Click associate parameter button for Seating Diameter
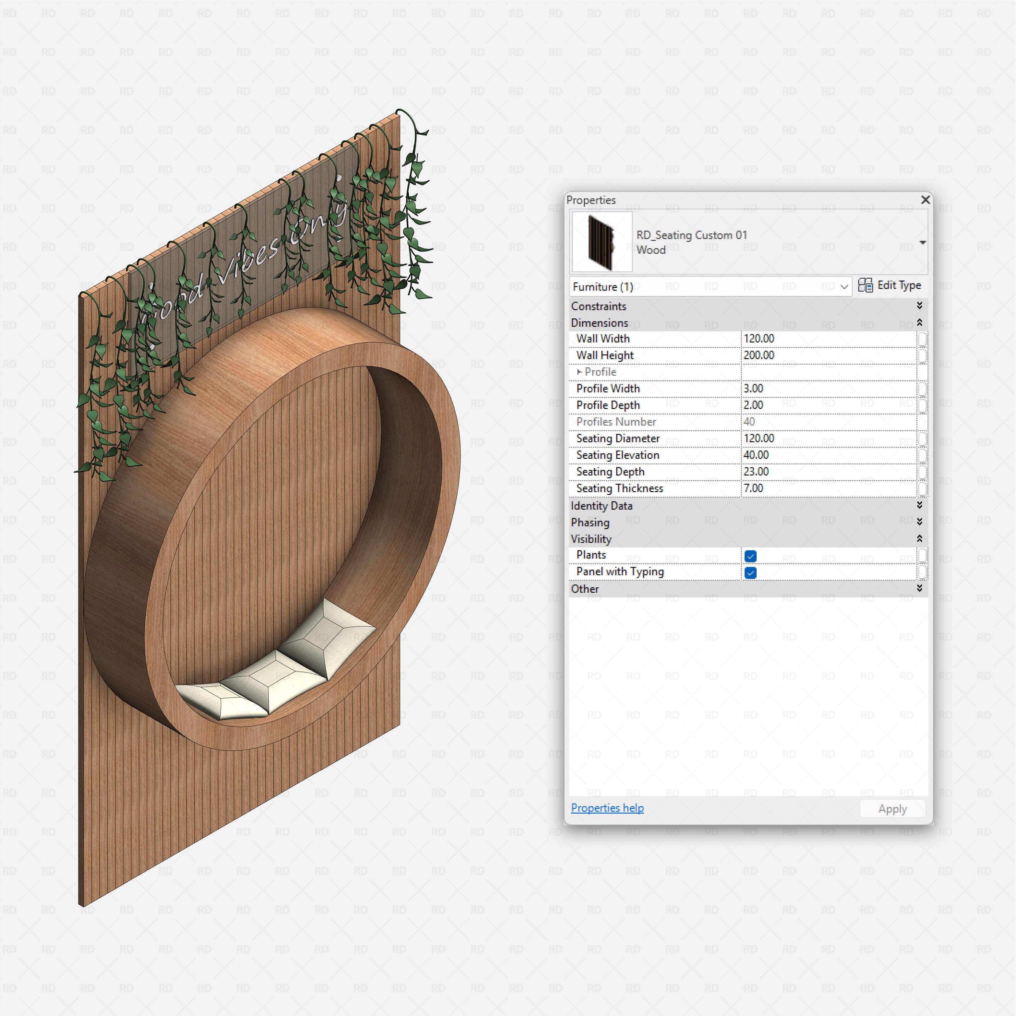The height and width of the screenshot is (1016, 1016). click(922, 438)
